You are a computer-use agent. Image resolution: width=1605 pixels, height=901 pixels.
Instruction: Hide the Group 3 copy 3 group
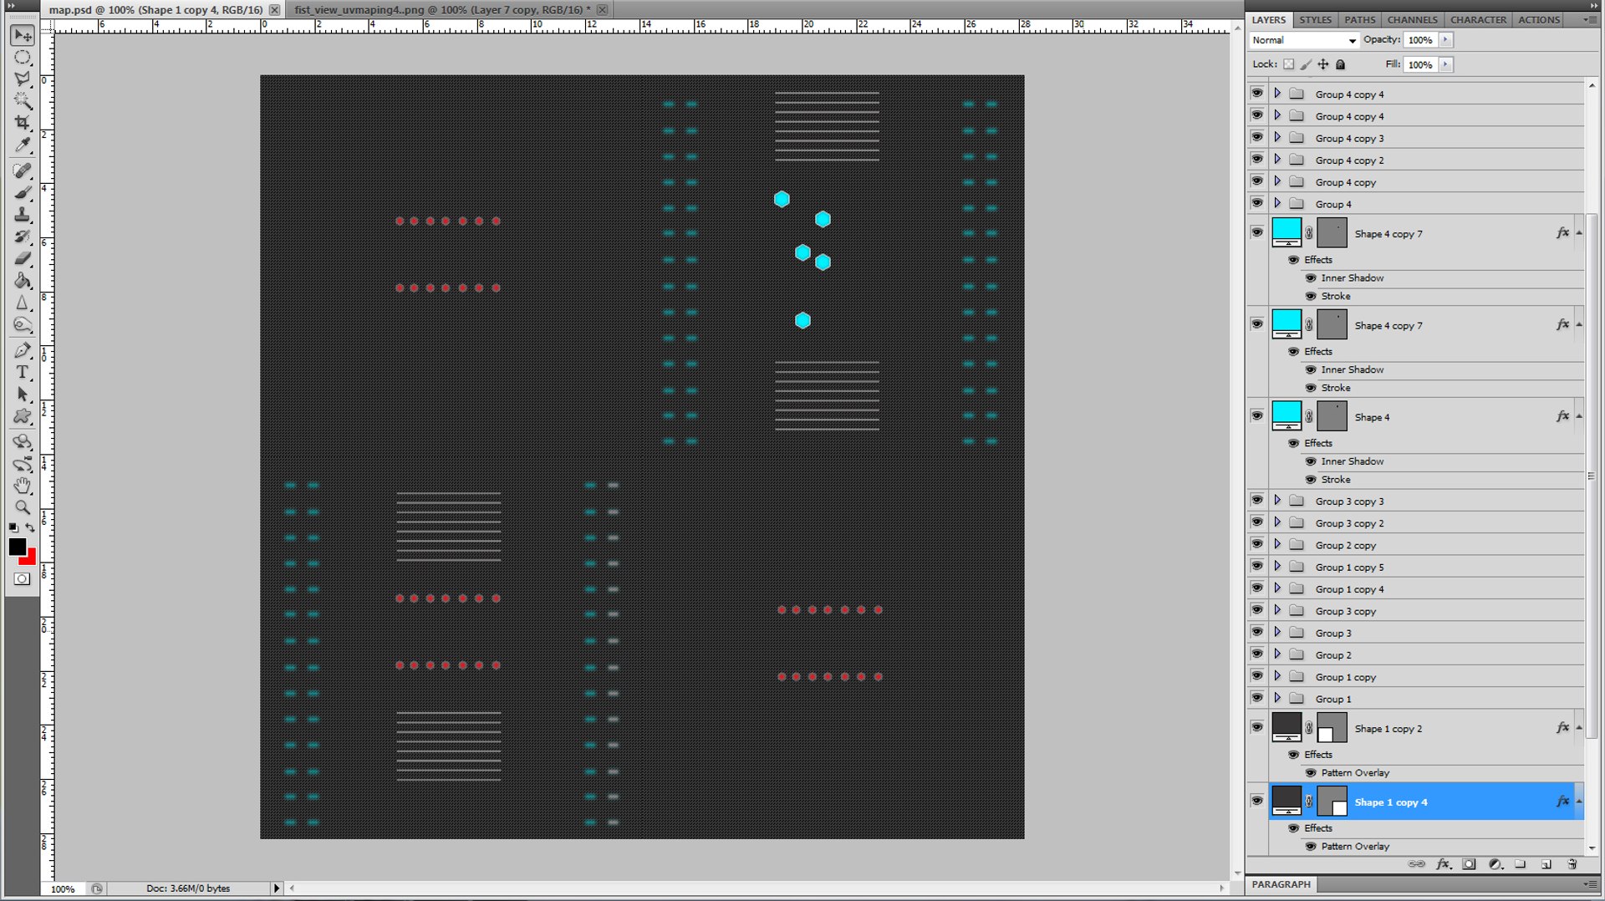pos(1257,500)
